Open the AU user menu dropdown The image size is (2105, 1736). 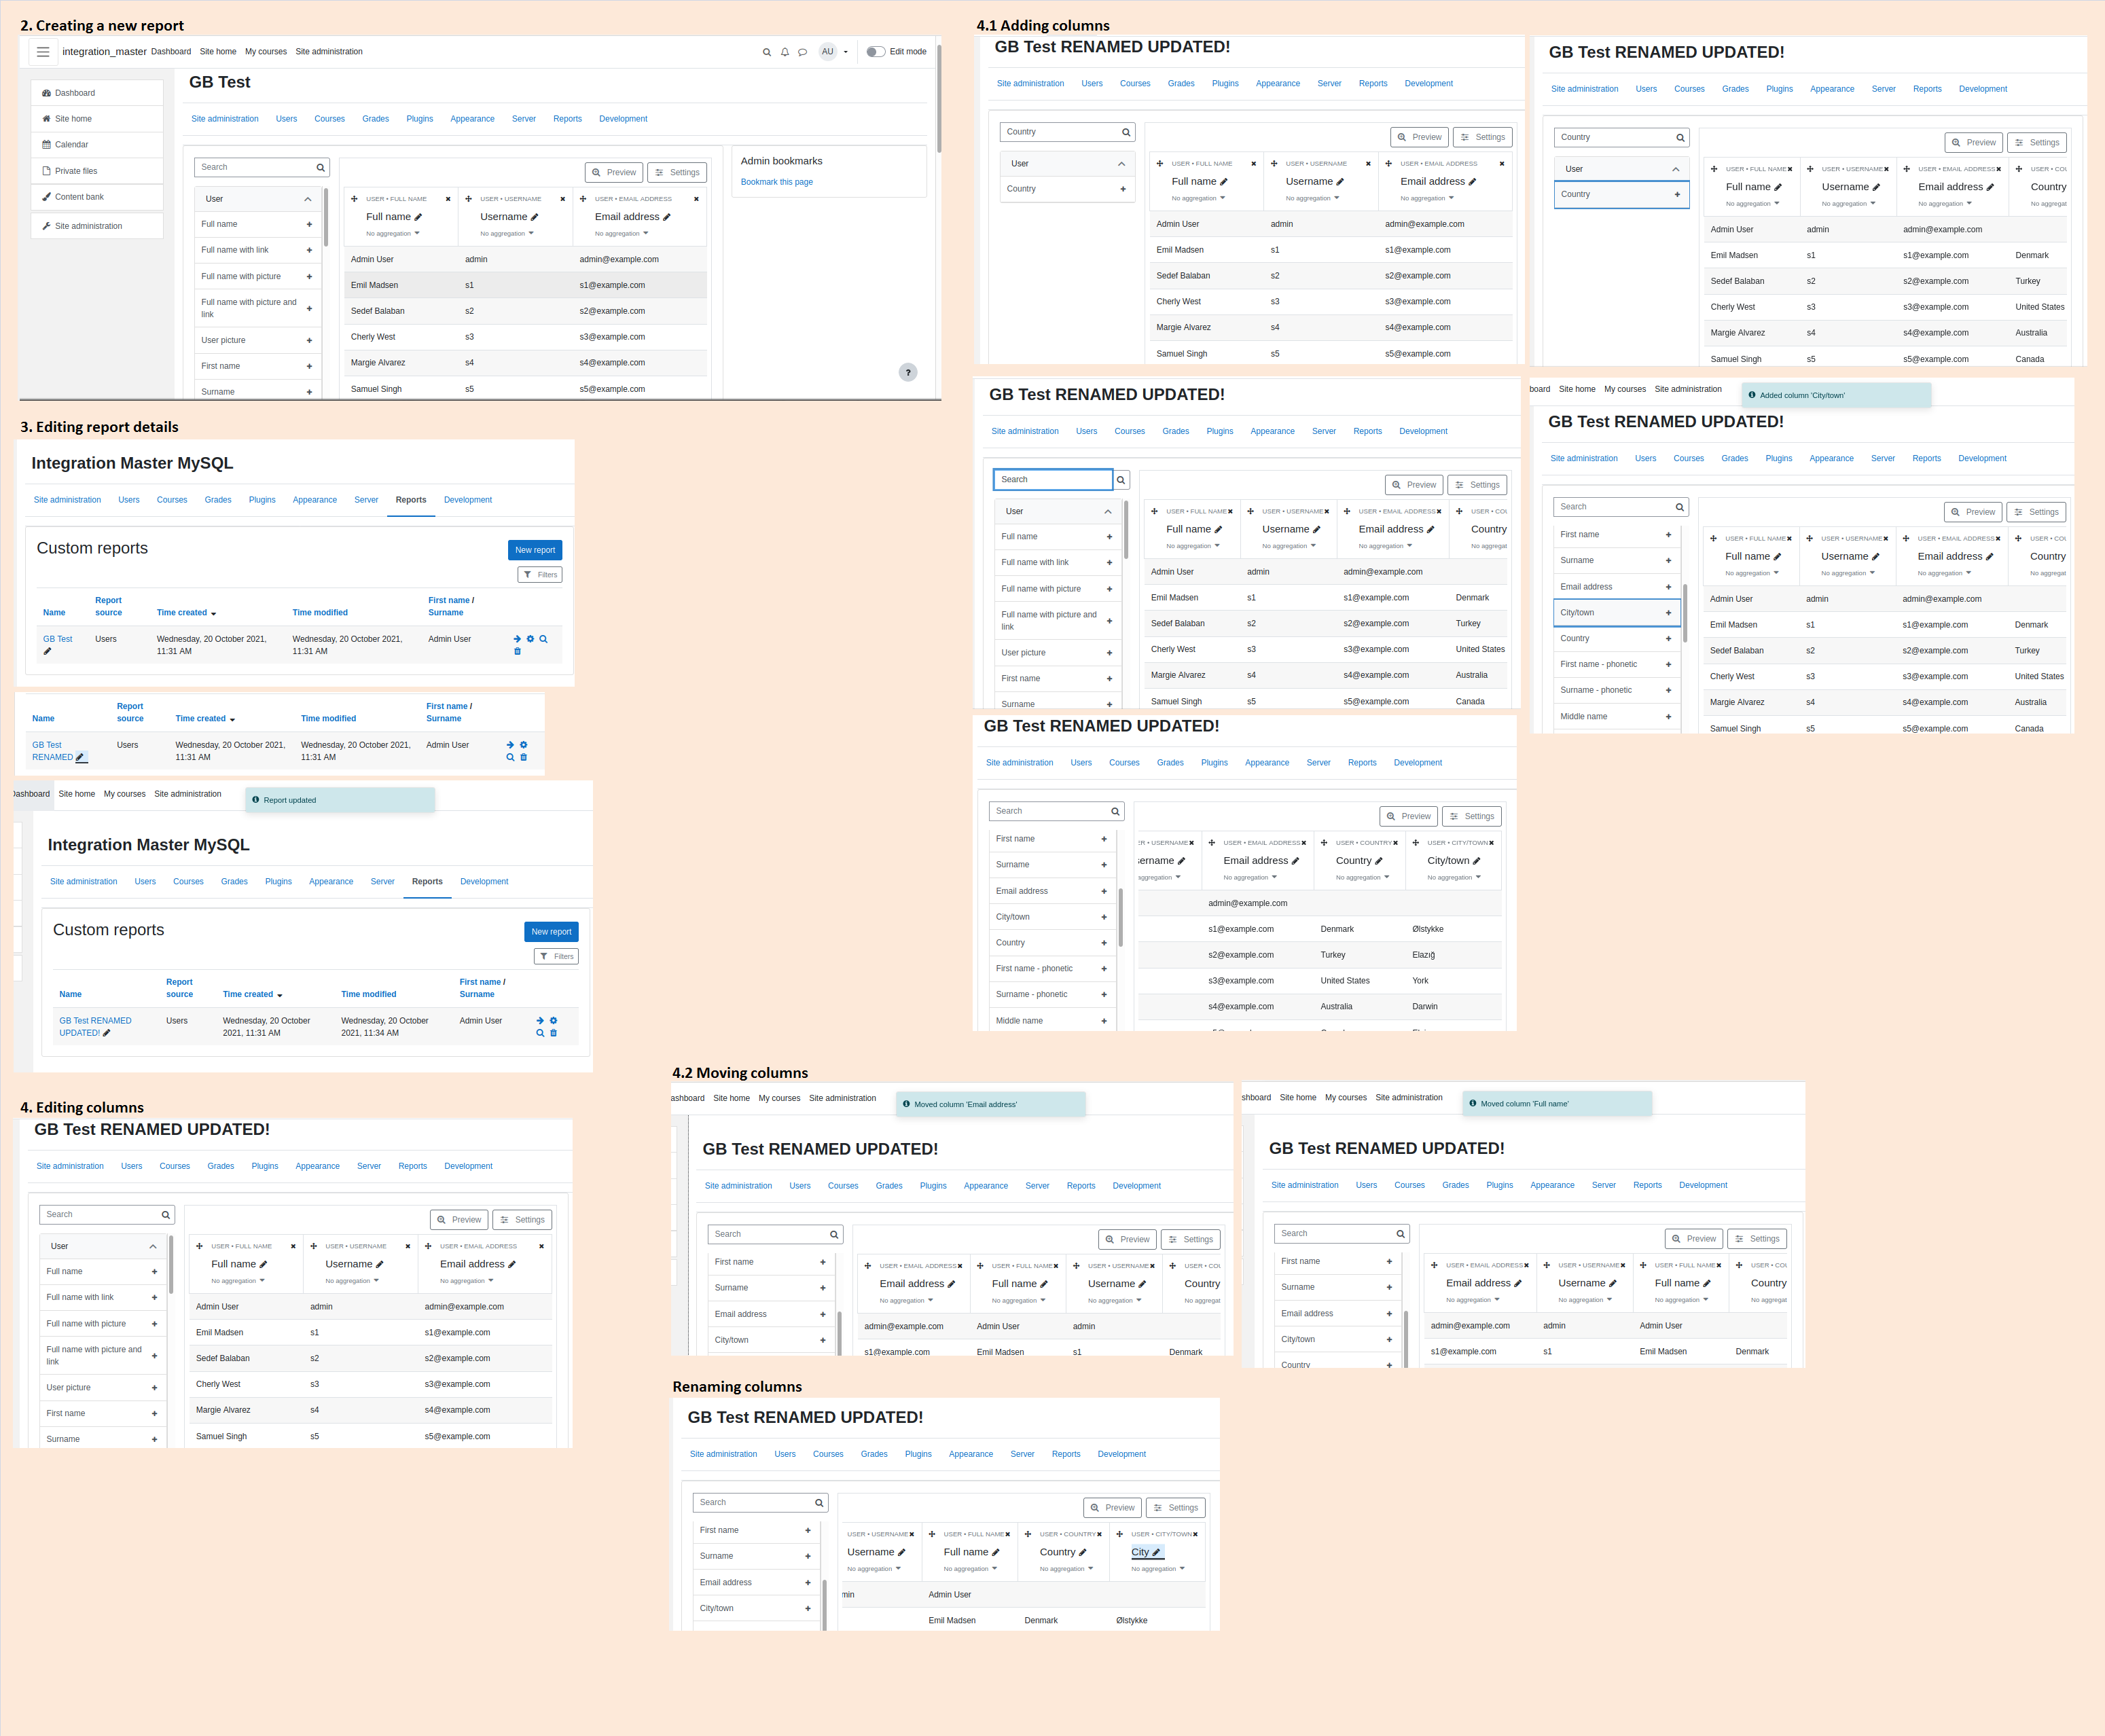click(x=833, y=52)
